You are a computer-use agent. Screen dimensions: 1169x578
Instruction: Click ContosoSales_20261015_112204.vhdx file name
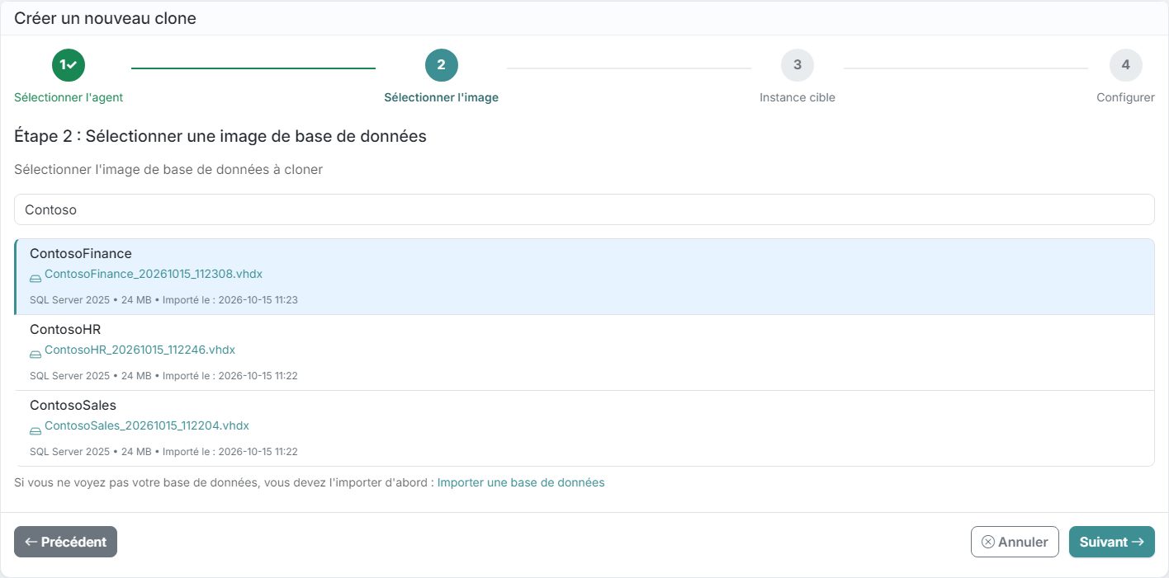click(147, 425)
